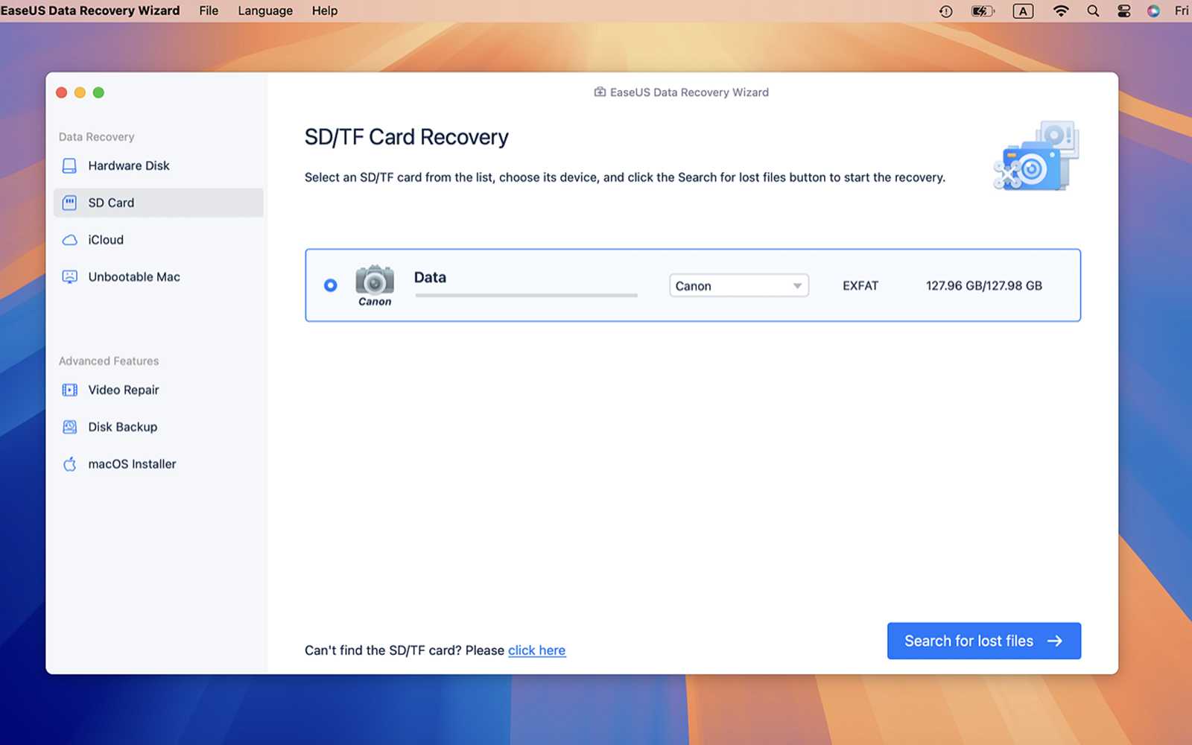Click the SD Card sidebar icon
This screenshot has width=1192, height=745.
(69, 202)
